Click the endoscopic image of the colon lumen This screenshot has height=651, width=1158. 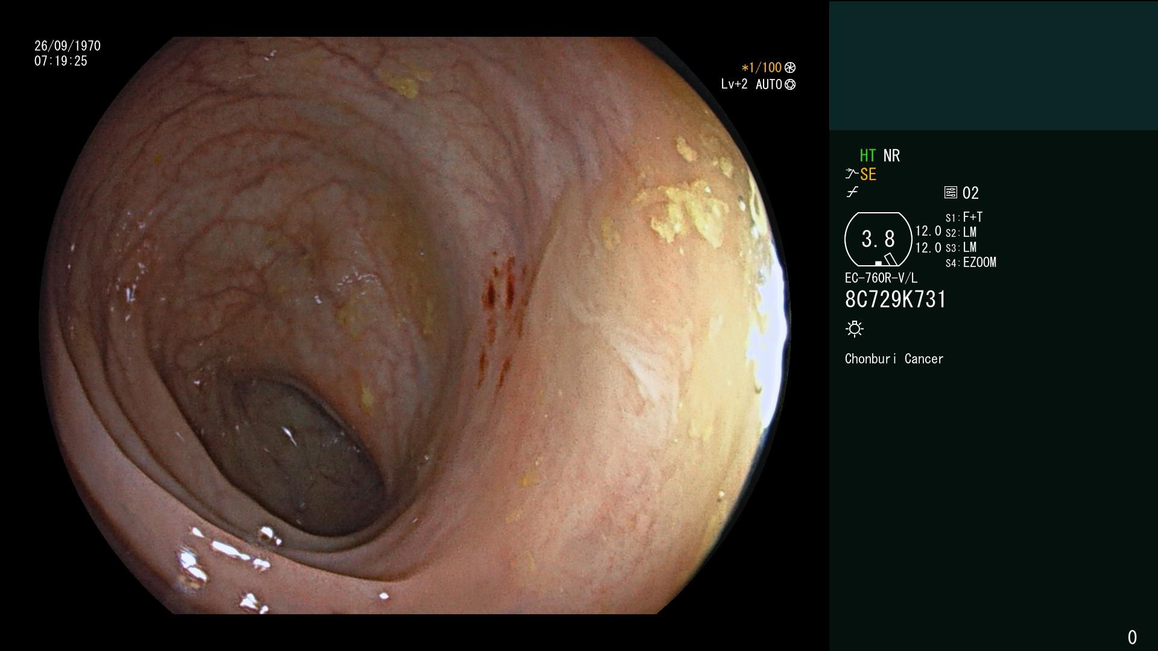pyautogui.click(x=415, y=325)
